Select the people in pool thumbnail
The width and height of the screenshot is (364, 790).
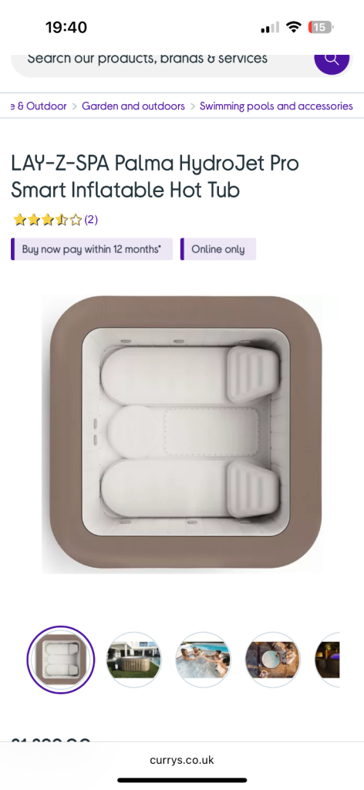click(x=203, y=660)
